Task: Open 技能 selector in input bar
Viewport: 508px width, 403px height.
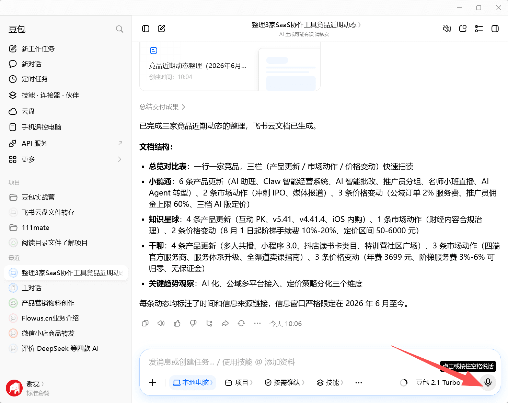Action: (x=330, y=382)
